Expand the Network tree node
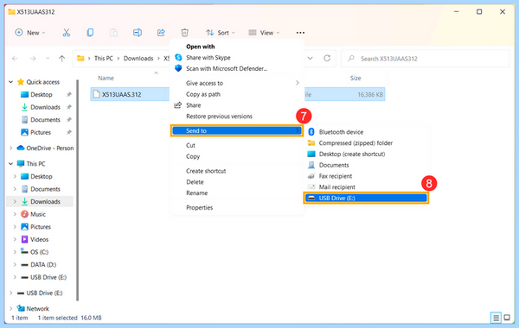 (11, 308)
